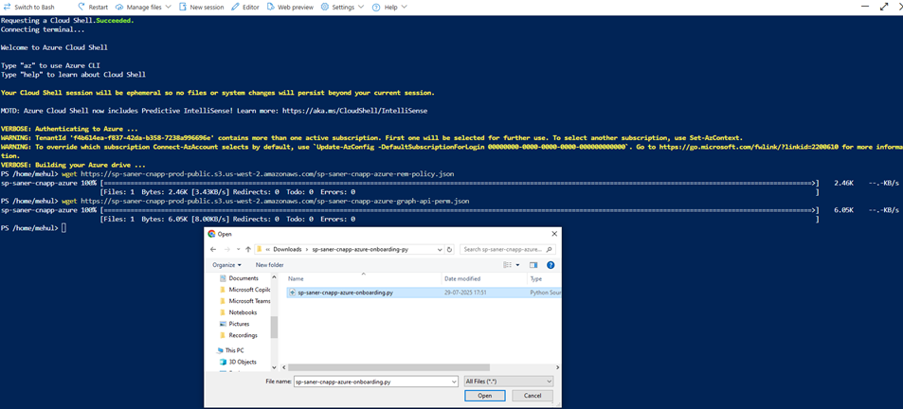Expand the Settings menu
Screen dimensions: 903x409
pos(342,8)
